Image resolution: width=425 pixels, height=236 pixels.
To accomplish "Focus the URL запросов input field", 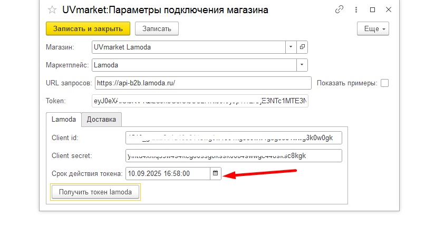I will tap(203, 83).
